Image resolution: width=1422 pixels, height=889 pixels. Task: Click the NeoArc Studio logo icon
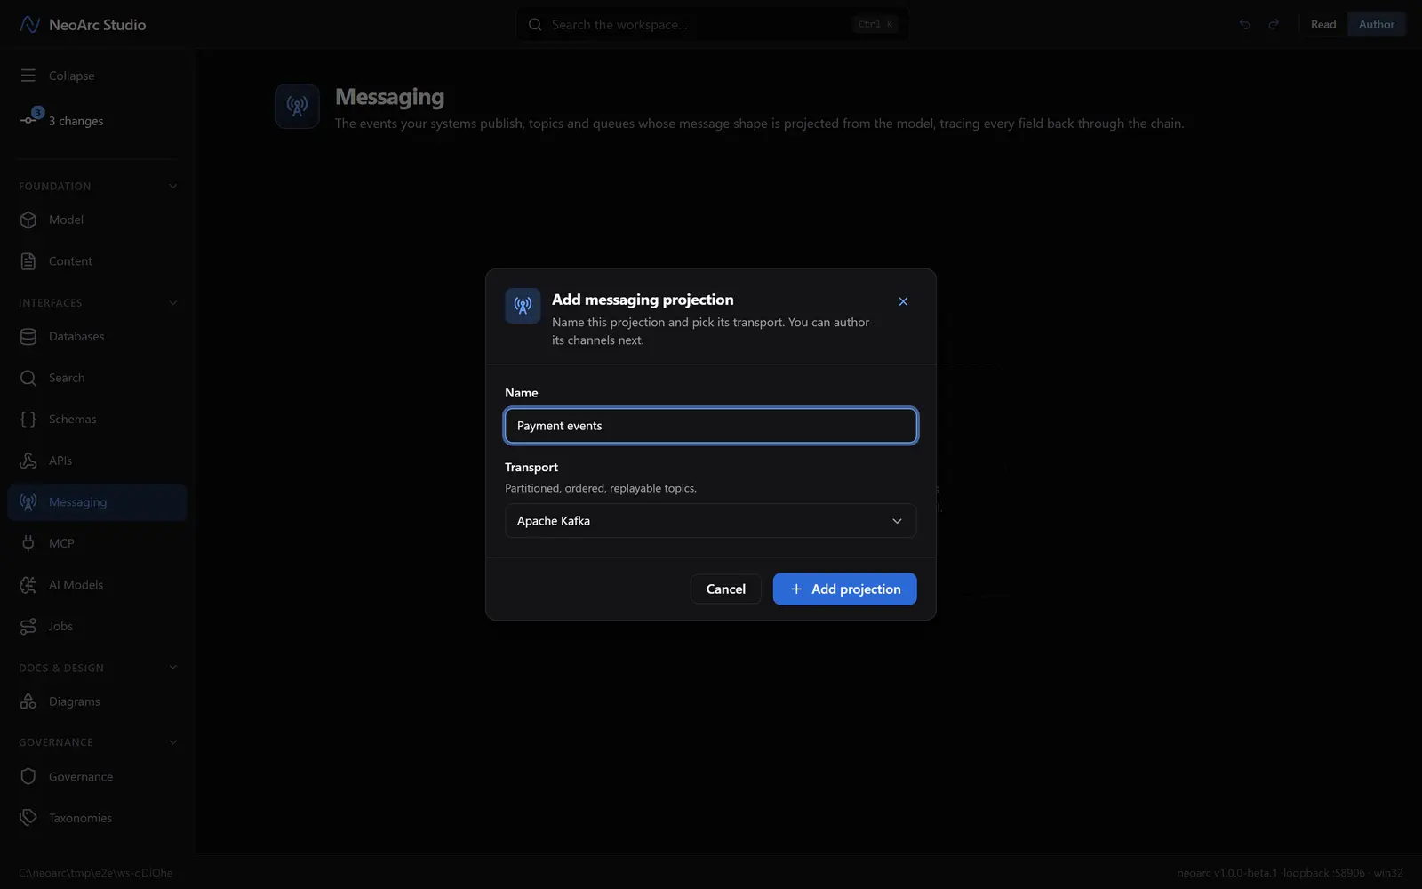tap(29, 25)
